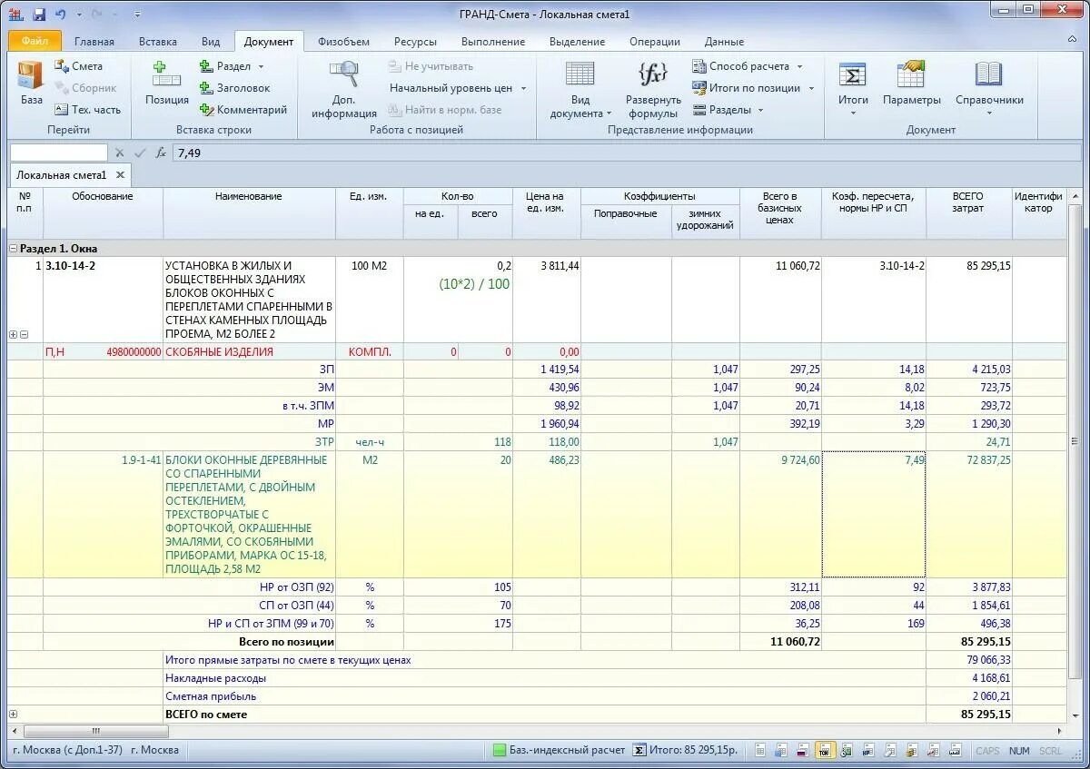Click the region label г. Москва (с Доп.1-37)
The height and width of the screenshot is (769, 1090).
pos(68,750)
